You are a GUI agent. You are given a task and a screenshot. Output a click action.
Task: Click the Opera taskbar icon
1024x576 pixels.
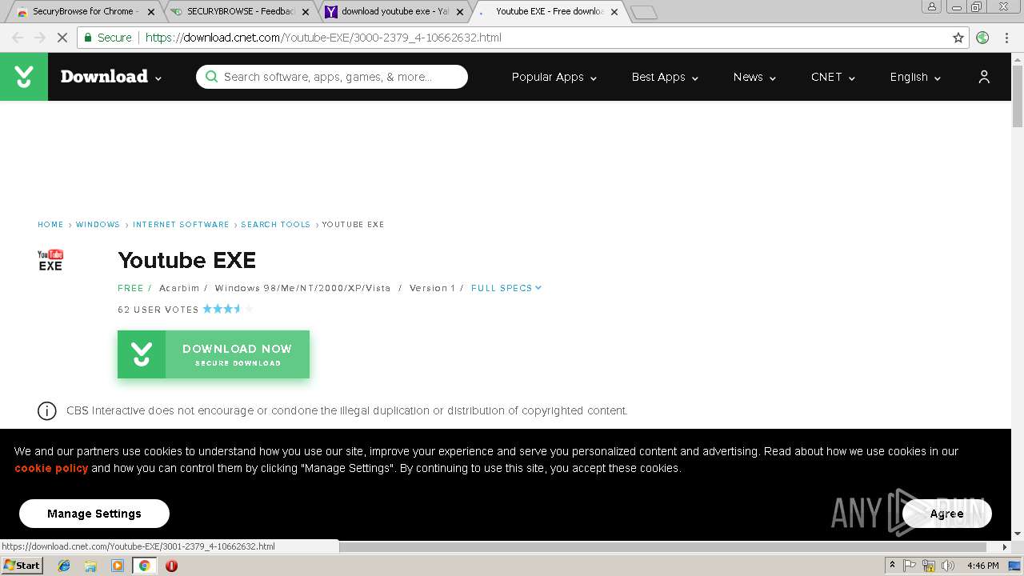point(171,566)
